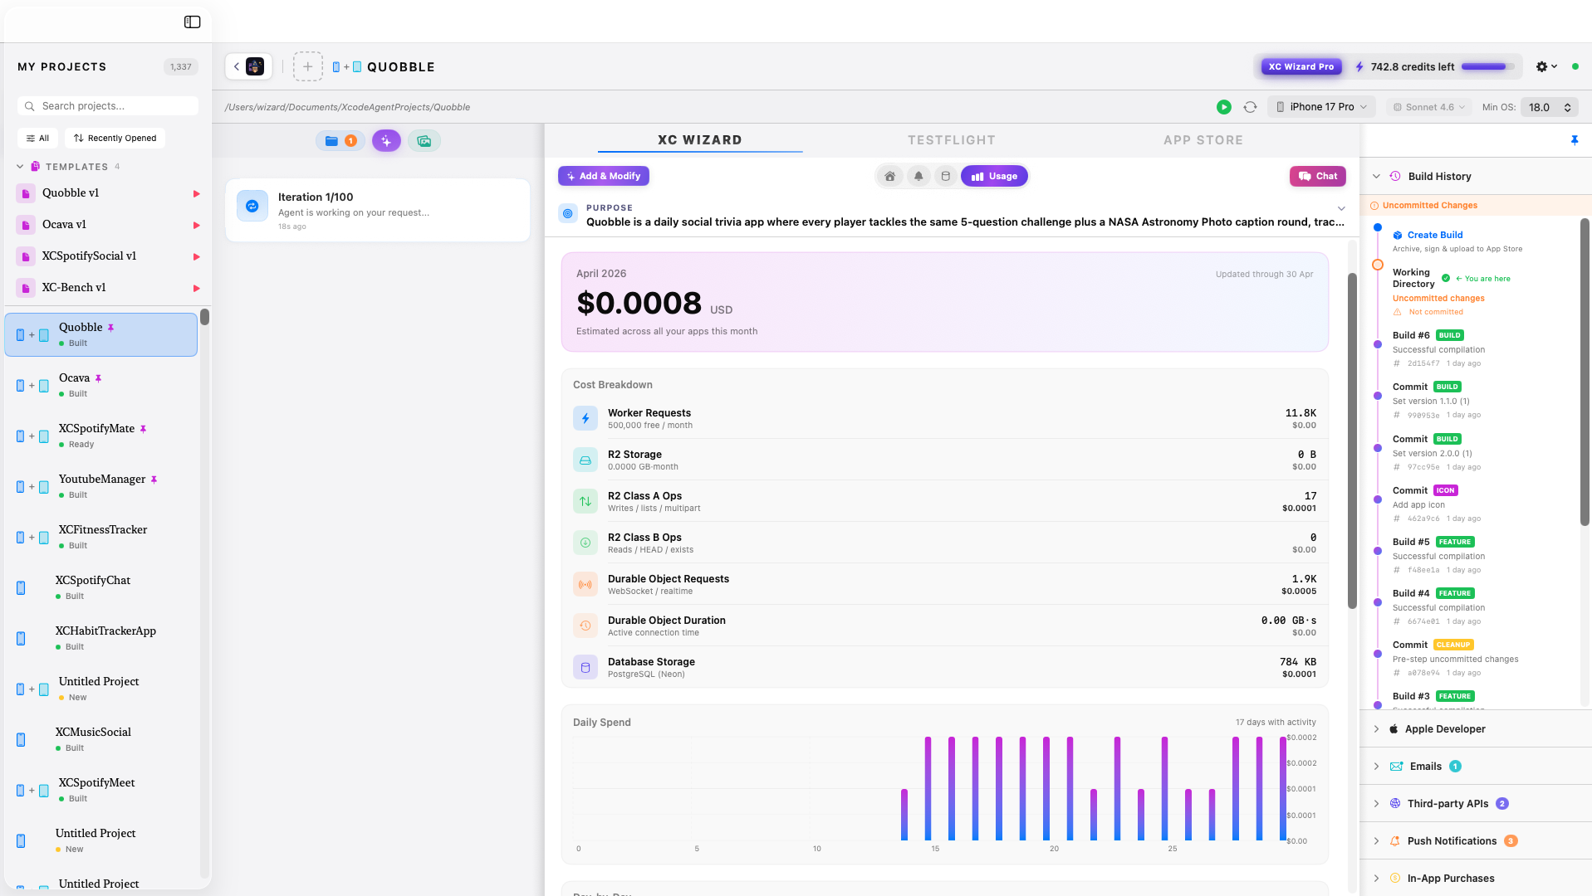Click the refresh arrows icon
Viewport: 1592px width, 896px height.
click(1250, 107)
